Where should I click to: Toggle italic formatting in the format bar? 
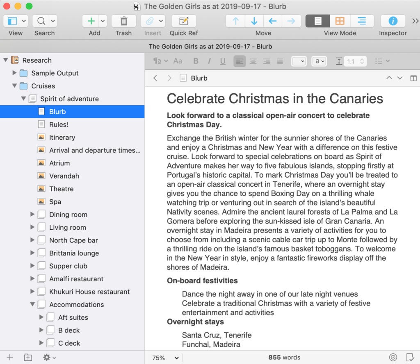coord(210,61)
